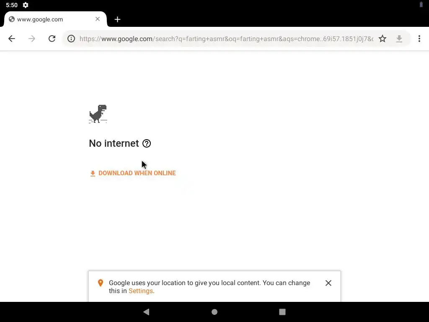Dismiss the location notice banner
This screenshot has width=429, height=322.
tap(328, 283)
